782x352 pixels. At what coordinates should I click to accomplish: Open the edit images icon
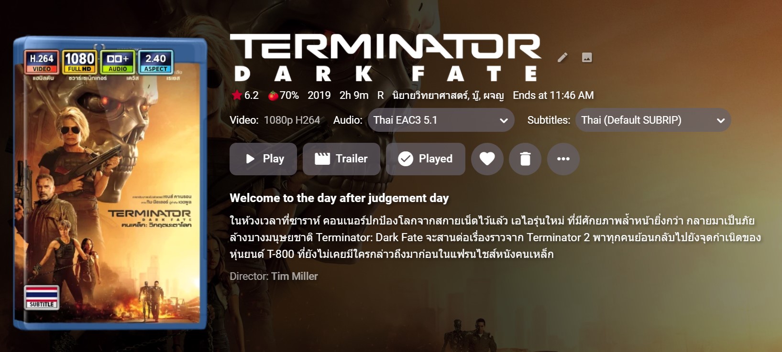[x=587, y=57]
